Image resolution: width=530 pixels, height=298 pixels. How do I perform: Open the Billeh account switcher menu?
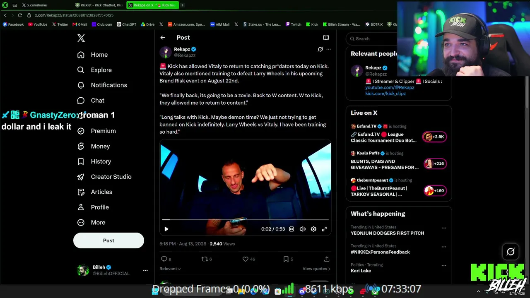point(145,270)
